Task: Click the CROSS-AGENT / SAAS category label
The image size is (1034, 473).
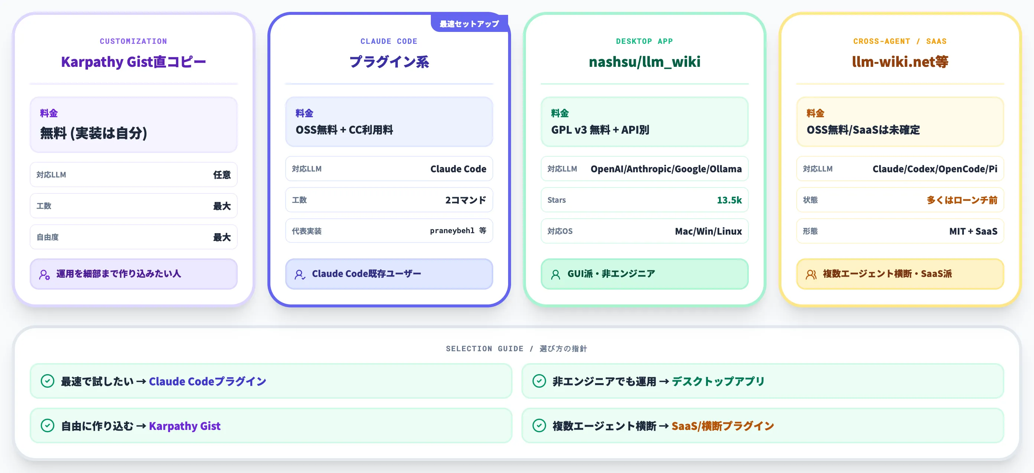Action: tap(900, 41)
